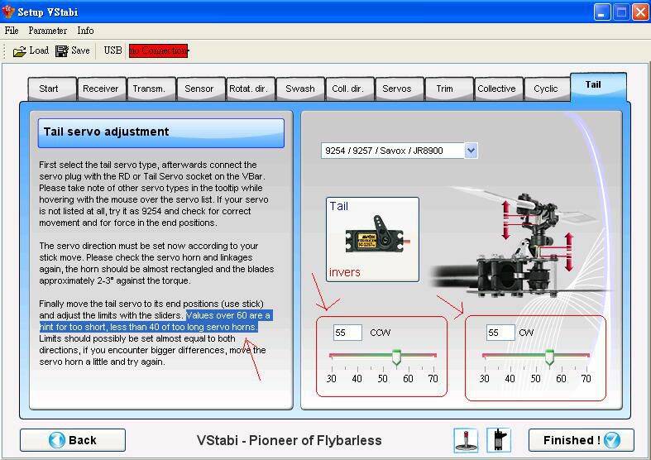Open the Info menu
651x460 pixels.
pyautogui.click(x=85, y=31)
